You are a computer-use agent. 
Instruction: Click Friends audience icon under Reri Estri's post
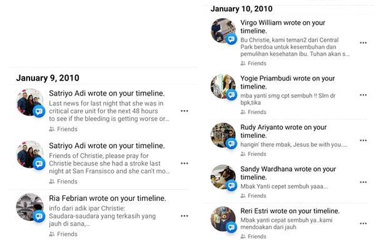pos(243,237)
